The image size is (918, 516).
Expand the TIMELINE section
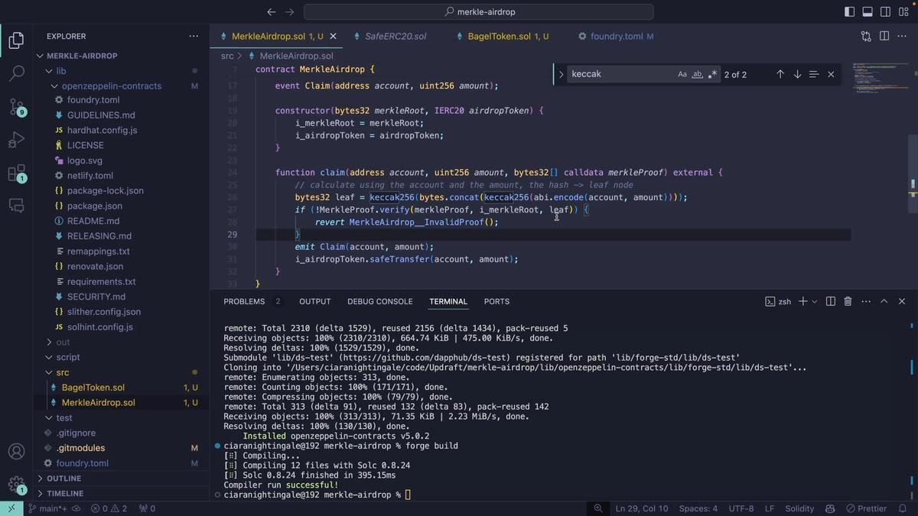click(x=121, y=494)
